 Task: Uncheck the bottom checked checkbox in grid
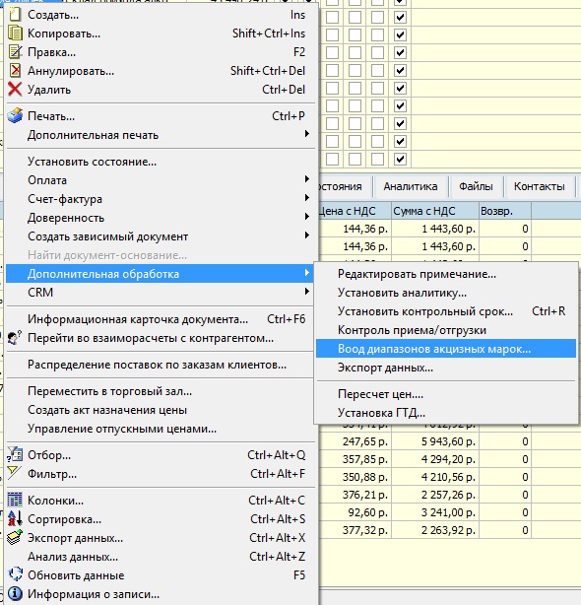point(400,159)
